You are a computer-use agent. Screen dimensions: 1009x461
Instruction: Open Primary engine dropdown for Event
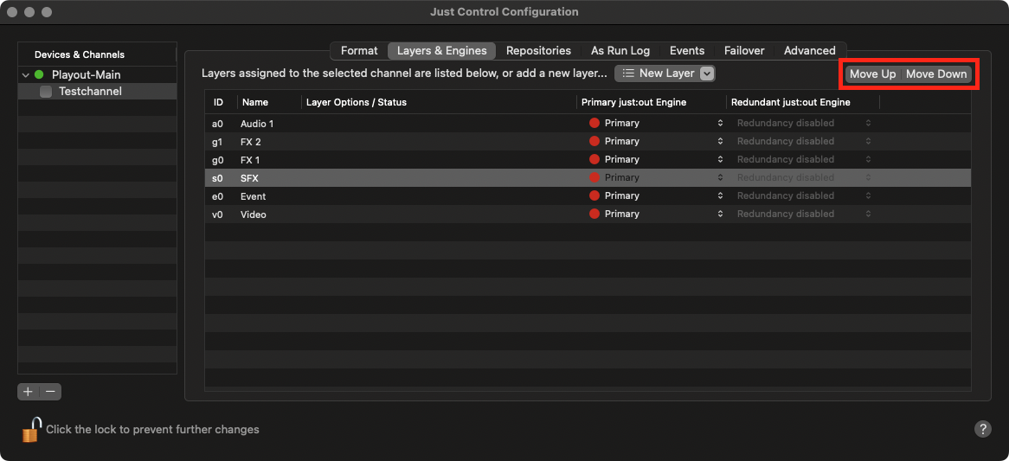coord(720,195)
